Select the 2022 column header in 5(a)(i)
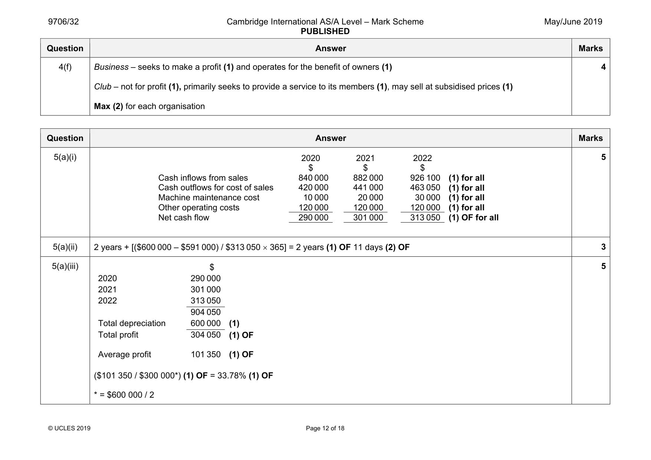The width and height of the screenshot is (651, 460). [x=423, y=158]
